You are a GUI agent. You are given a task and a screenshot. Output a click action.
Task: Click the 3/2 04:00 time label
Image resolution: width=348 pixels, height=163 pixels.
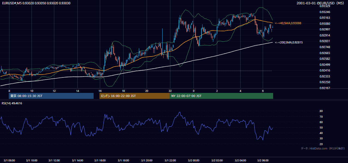click(x=240, y=160)
